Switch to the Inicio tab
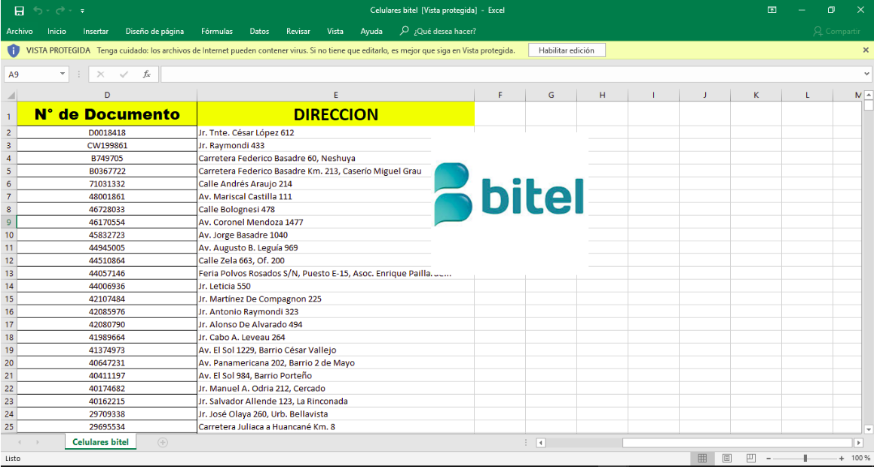This screenshot has height=467, width=874. [x=57, y=31]
